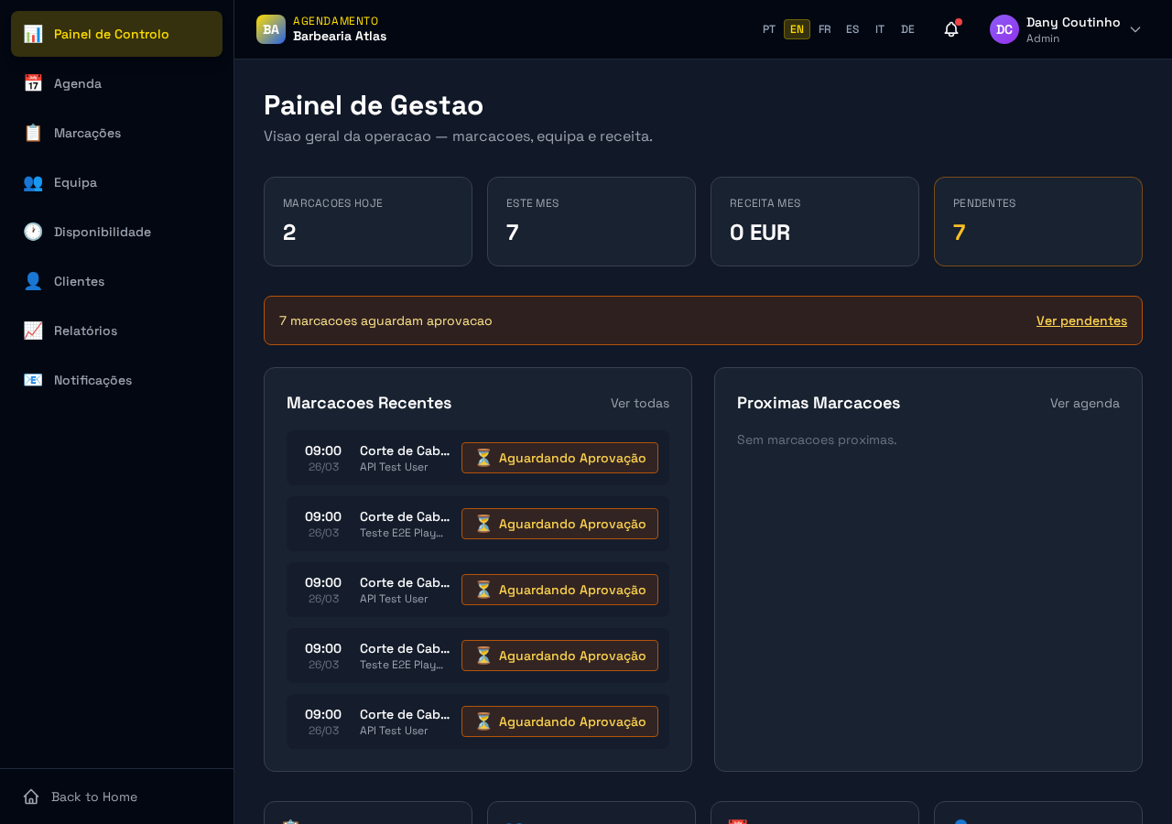Select the EN language option

point(797,29)
